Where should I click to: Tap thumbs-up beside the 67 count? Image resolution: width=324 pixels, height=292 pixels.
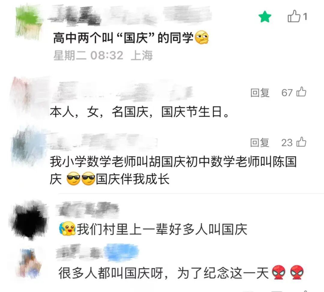coord(301,92)
